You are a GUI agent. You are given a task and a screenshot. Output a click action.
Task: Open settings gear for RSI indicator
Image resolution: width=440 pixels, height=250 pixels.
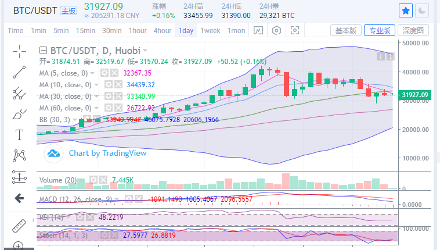[80, 217]
